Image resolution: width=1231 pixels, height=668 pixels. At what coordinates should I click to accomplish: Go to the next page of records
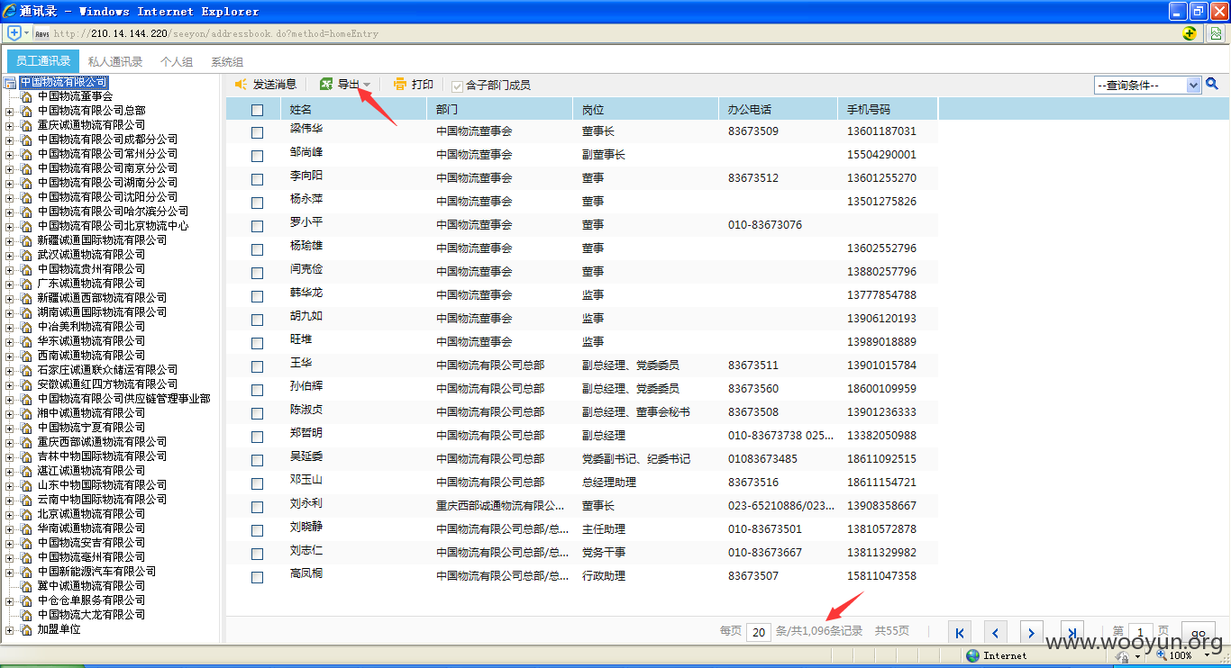[x=1032, y=632]
